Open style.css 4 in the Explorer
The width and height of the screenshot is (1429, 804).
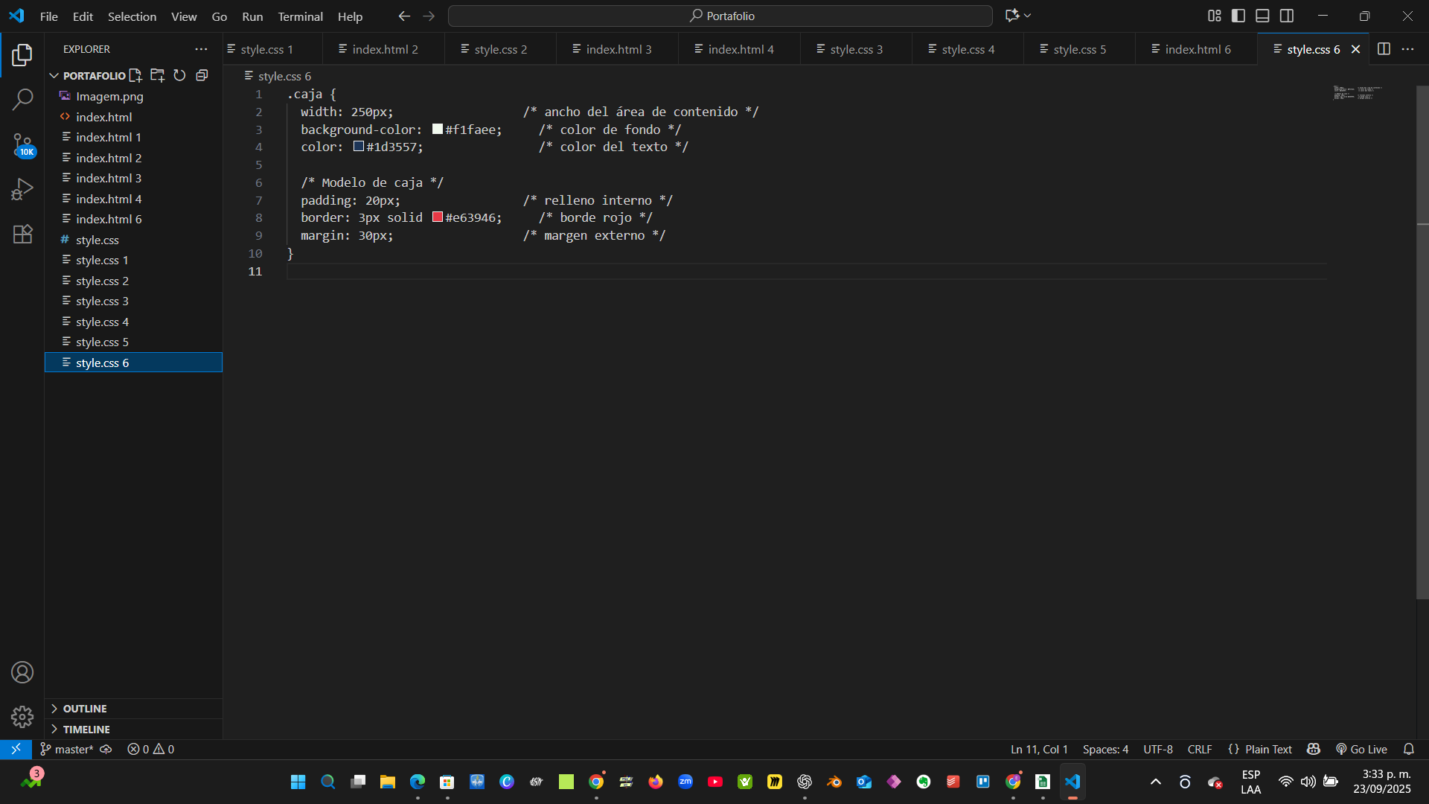click(134, 322)
